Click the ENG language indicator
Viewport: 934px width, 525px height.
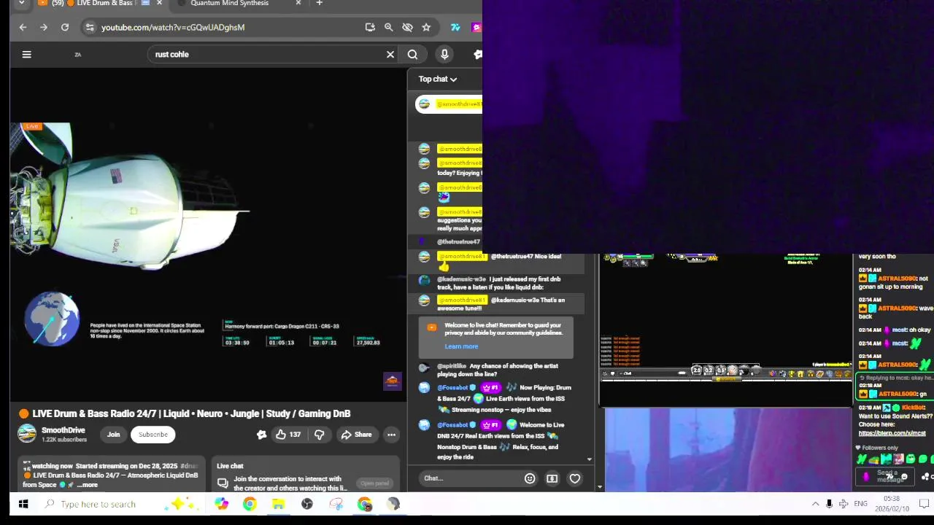click(861, 504)
